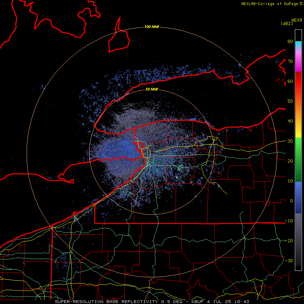
Task: Click the 80 dBZ scale value
Action: 290,41
